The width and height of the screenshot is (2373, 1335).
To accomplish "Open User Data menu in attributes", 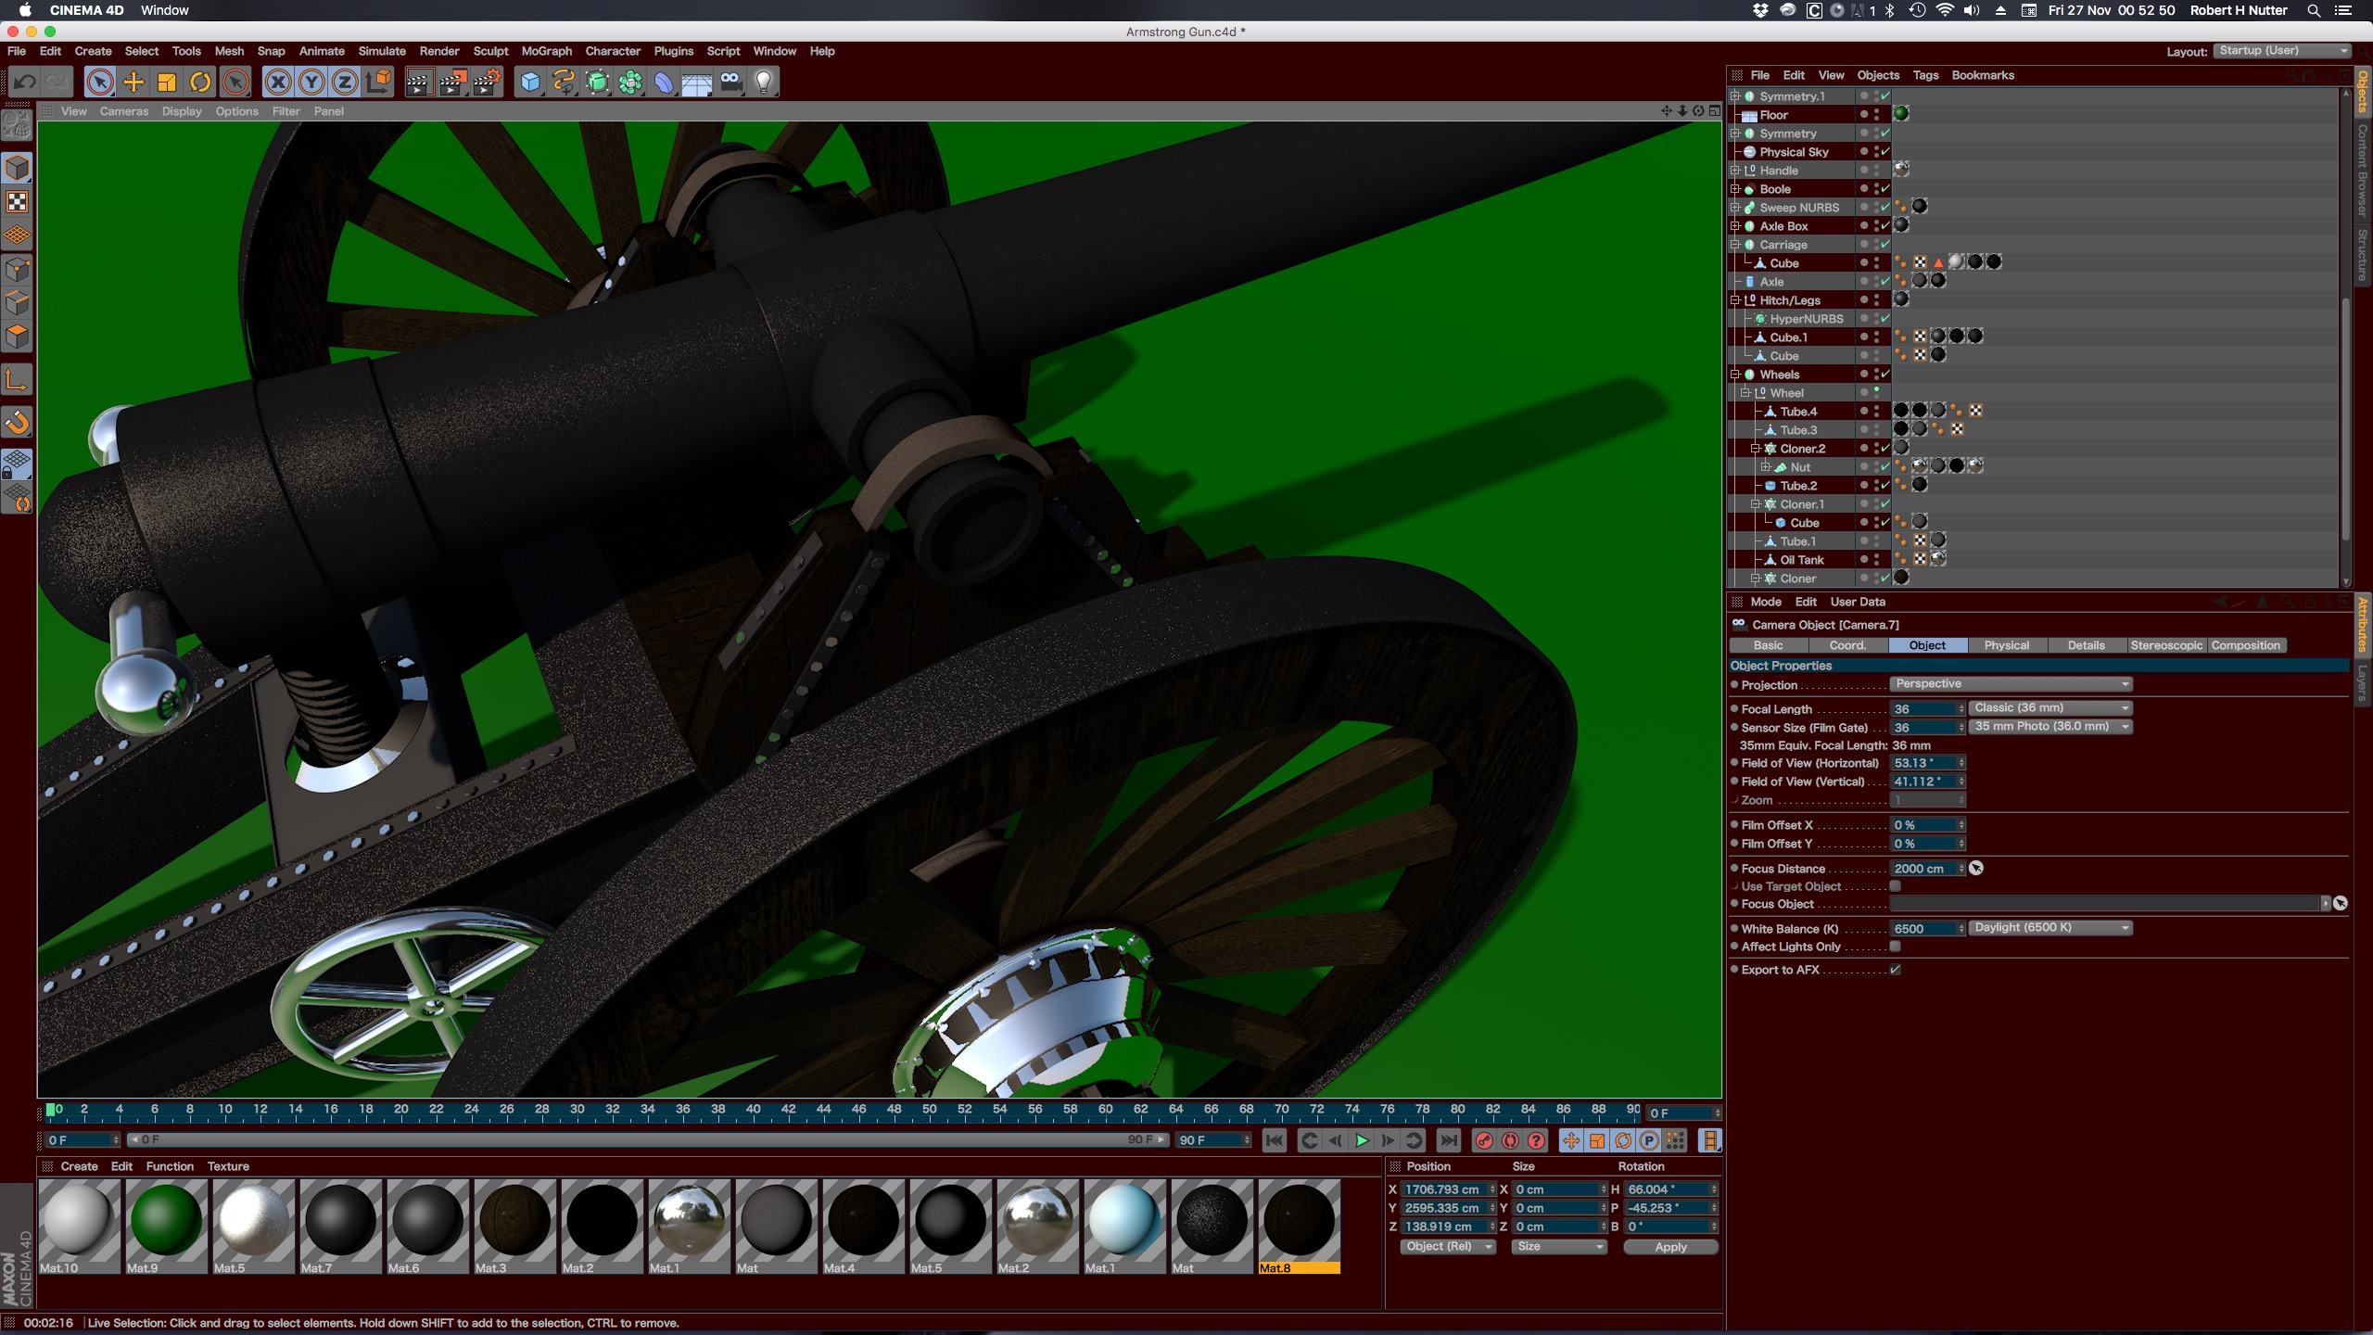I will pyautogui.click(x=1858, y=602).
